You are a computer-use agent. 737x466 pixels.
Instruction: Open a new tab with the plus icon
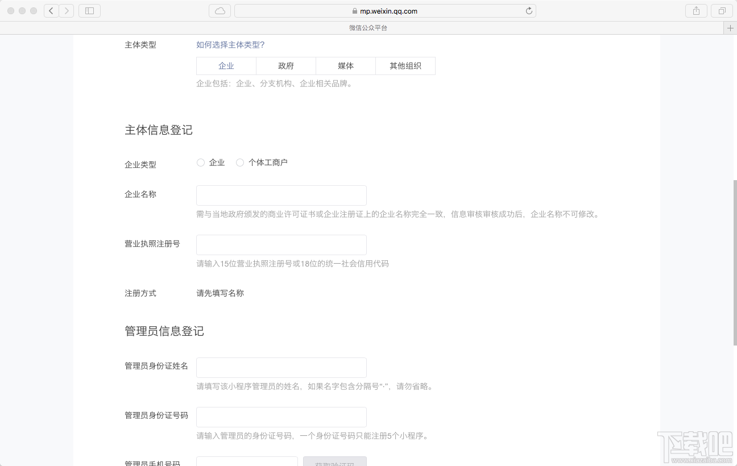[730, 27]
